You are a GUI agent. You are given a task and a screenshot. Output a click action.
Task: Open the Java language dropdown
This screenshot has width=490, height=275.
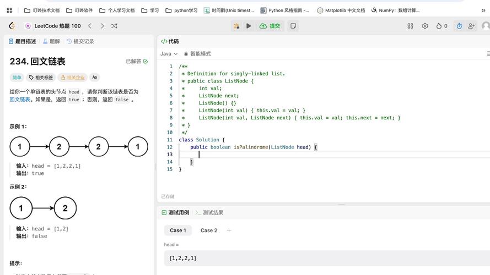[x=169, y=54]
